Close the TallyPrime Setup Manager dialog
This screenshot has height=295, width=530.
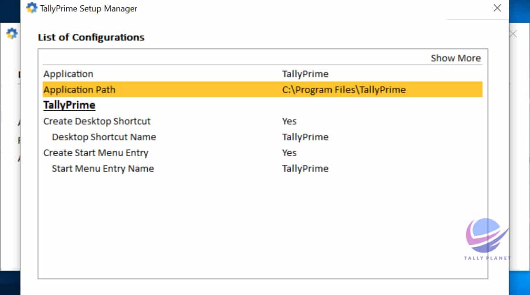(x=497, y=8)
